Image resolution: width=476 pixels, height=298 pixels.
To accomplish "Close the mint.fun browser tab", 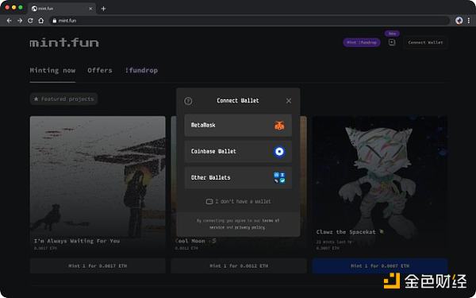I will point(90,9).
